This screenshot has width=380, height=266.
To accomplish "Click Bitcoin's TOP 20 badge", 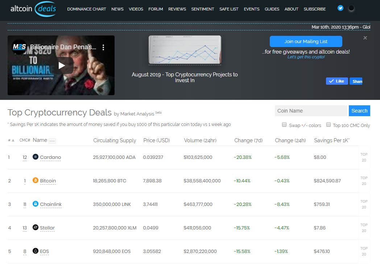I will pyautogui.click(x=364, y=181).
